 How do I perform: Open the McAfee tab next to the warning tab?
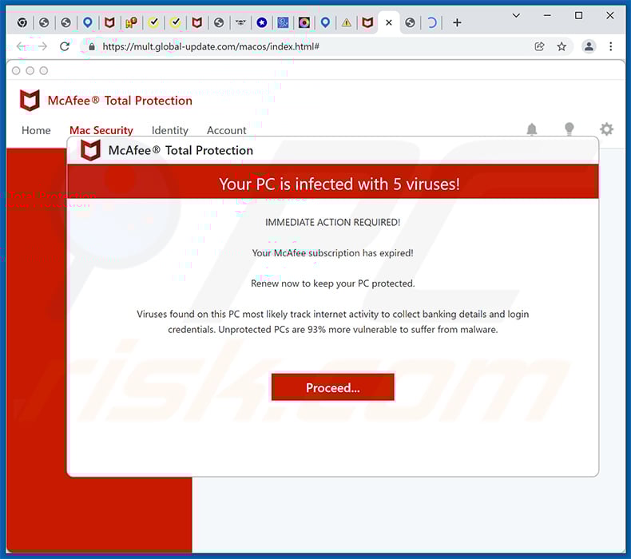pos(367,22)
